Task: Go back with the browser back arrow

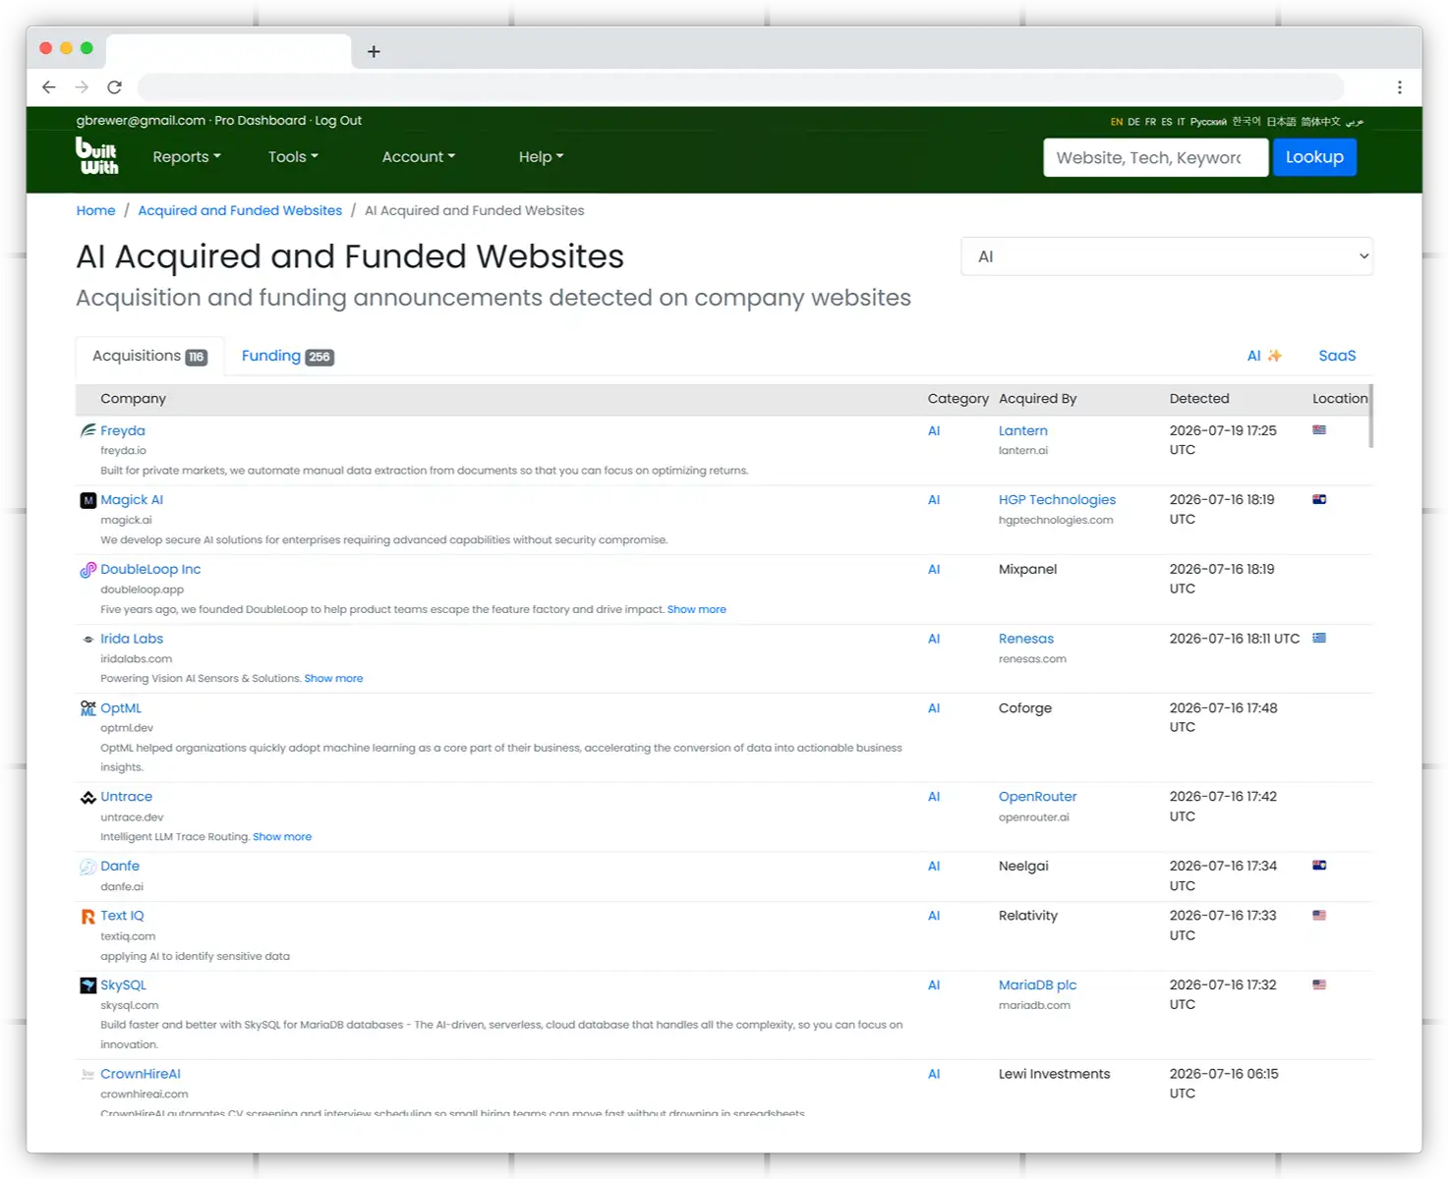Action: point(49,87)
